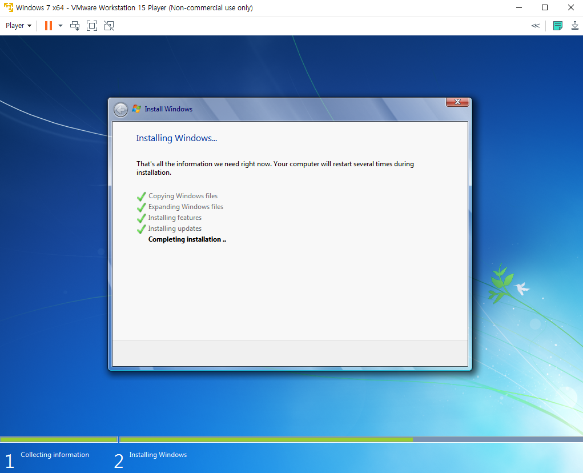Click the 'Collecting information' stage label
583x473 pixels.
[x=55, y=455]
